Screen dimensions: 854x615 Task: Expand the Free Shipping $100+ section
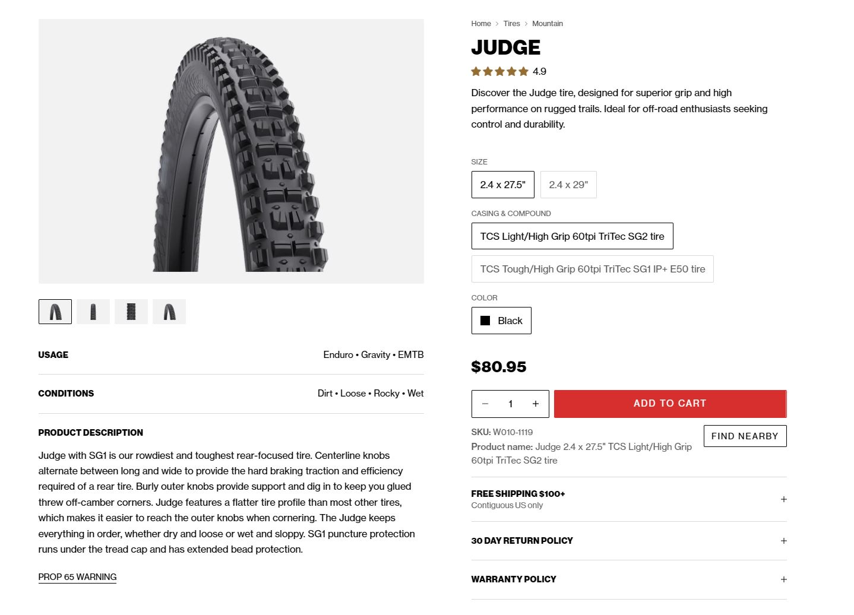coord(629,499)
